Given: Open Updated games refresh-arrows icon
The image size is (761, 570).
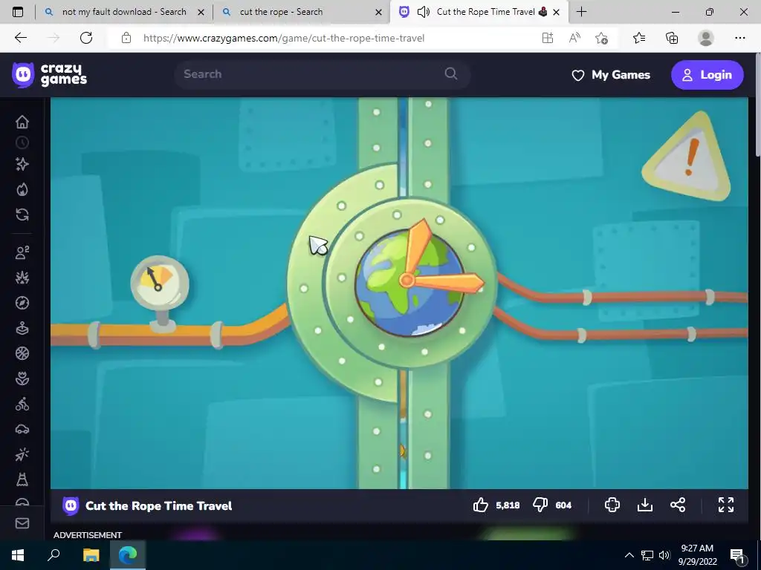Looking at the screenshot, I should tap(22, 214).
